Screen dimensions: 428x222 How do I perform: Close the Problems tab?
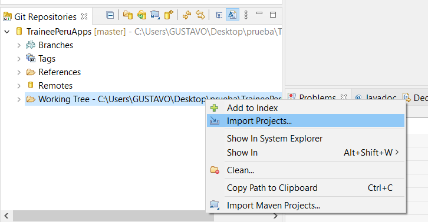(x=344, y=97)
